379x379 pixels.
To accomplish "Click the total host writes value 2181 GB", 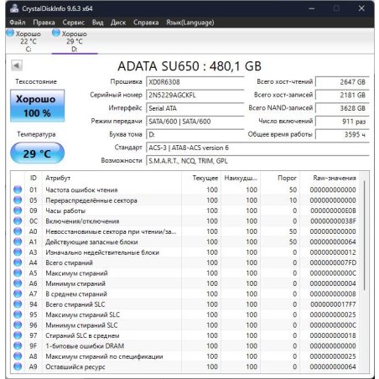I will tap(342, 95).
